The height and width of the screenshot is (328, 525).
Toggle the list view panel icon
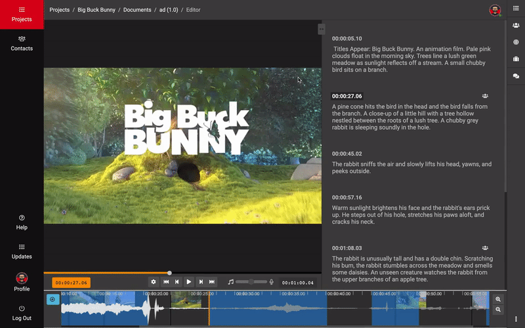click(x=516, y=9)
